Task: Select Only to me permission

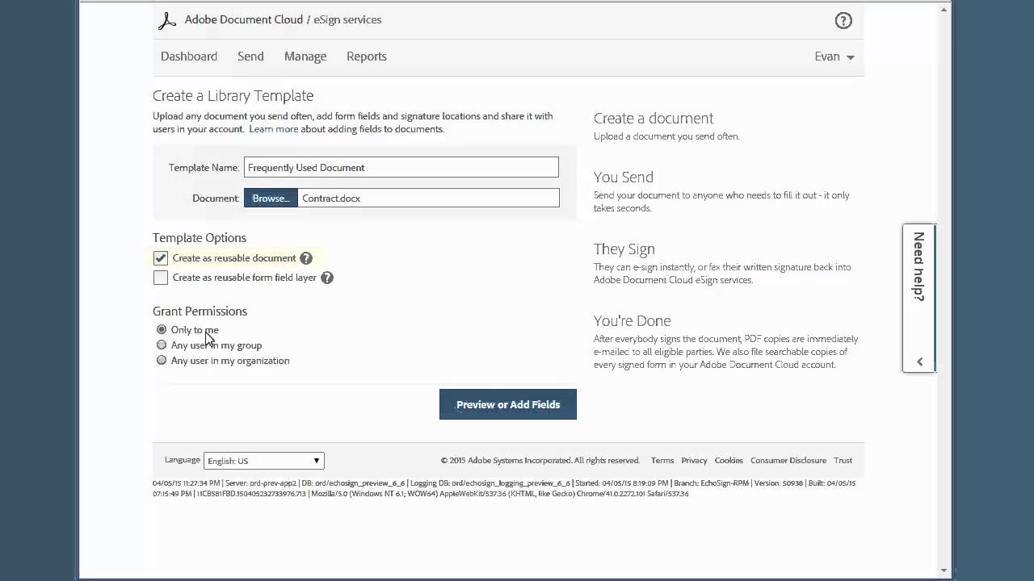Action: pos(162,329)
